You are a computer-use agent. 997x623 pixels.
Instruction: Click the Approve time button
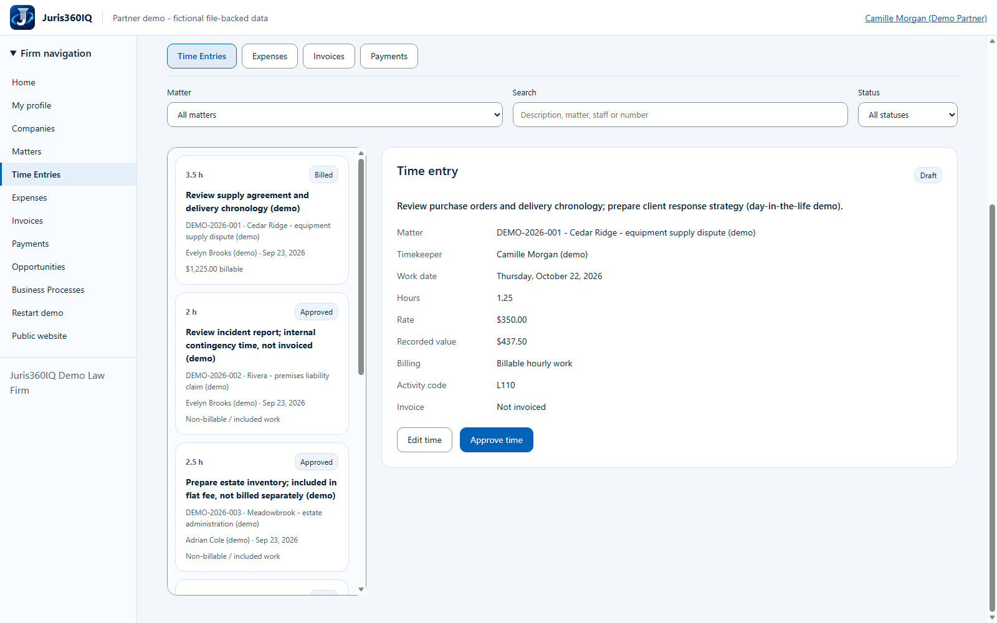[x=497, y=440]
